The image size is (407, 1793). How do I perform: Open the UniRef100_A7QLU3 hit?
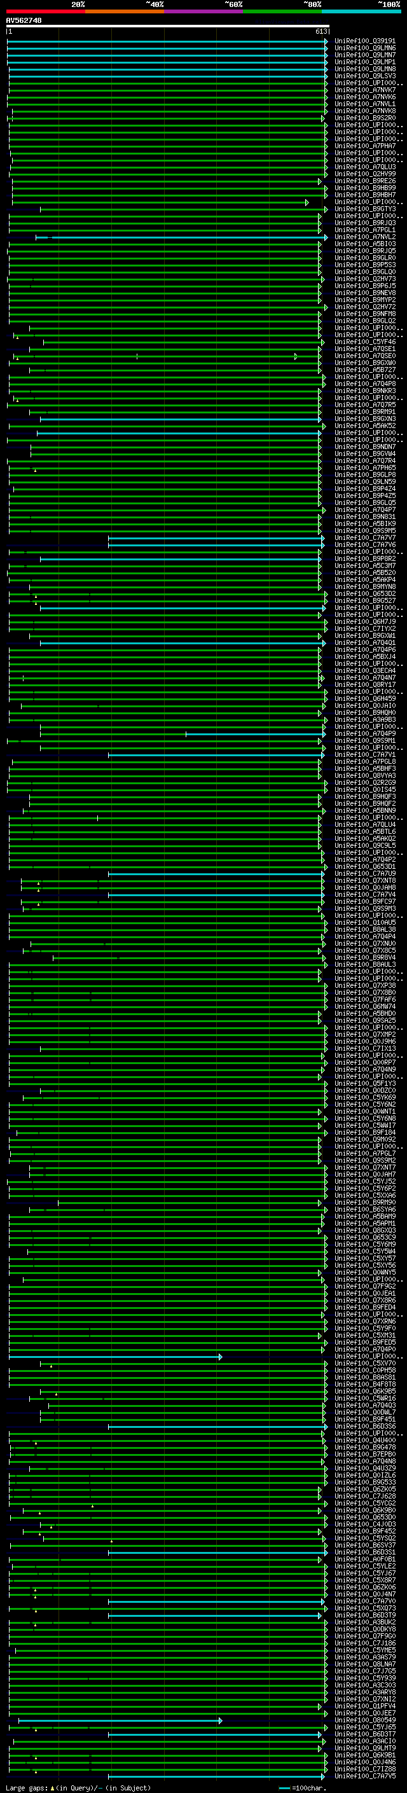(365, 168)
